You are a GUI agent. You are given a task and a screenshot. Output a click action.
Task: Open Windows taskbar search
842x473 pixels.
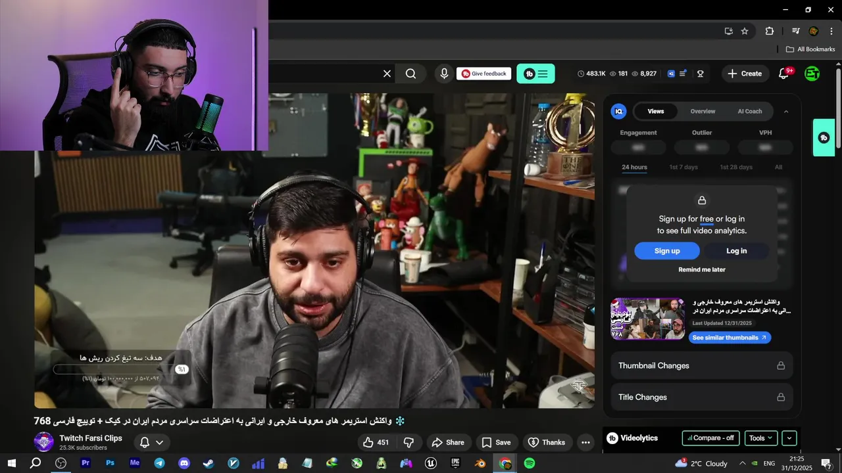(36, 463)
